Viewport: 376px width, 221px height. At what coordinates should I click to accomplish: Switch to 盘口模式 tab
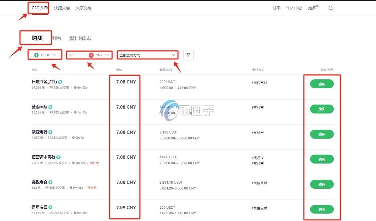point(80,38)
